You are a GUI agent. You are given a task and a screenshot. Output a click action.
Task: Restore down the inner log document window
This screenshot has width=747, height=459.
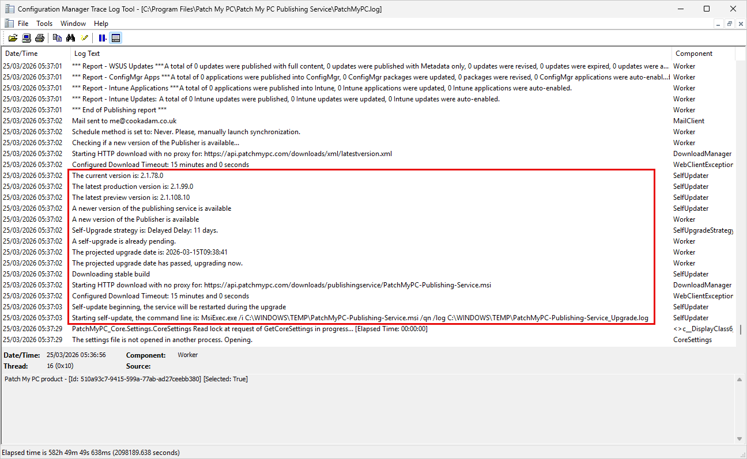pyautogui.click(x=729, y=24)
